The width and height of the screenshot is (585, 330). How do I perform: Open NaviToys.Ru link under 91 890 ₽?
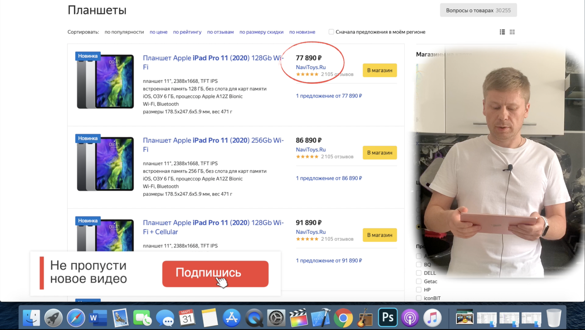pyautogui.click(x=311, y=232)
